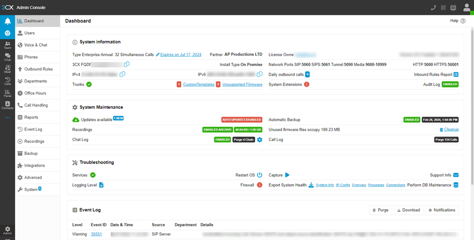Open Chat Log settings gear icon
This screenshot has height=240, width=474.
[260, 140]
